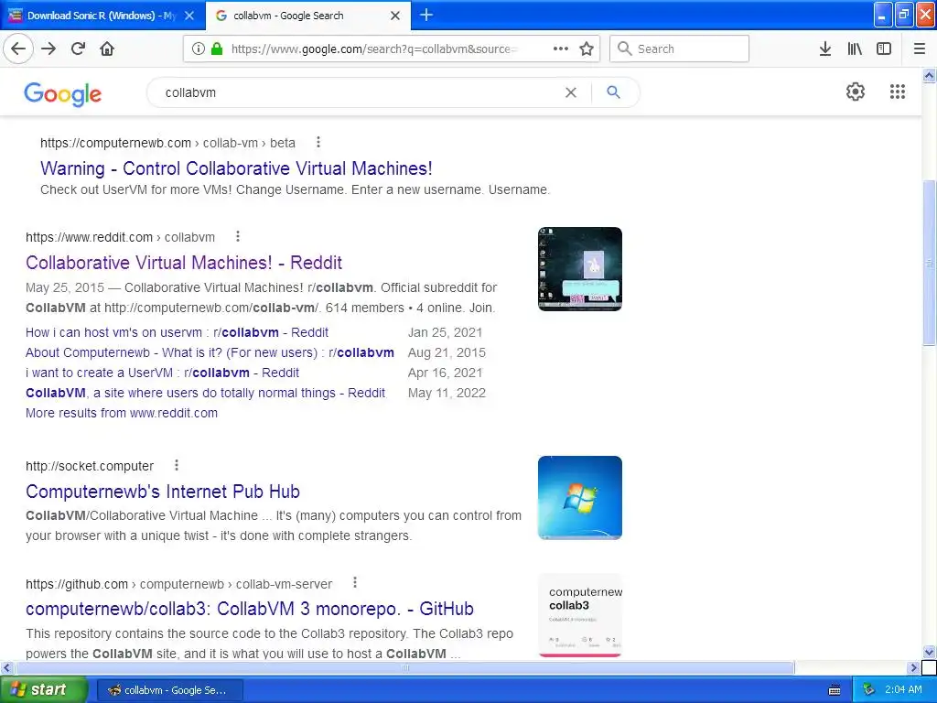Go back with the browser back arrow
Viewport: 937px width, 703px height.
[18, 49]
